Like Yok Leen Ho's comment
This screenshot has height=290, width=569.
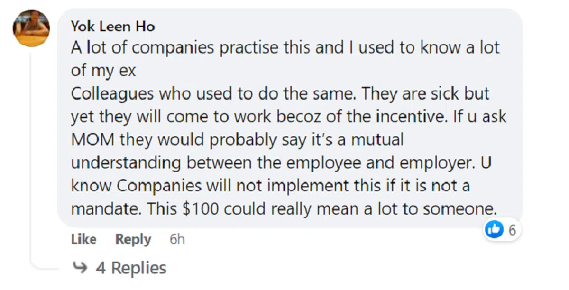coord(83,240)
